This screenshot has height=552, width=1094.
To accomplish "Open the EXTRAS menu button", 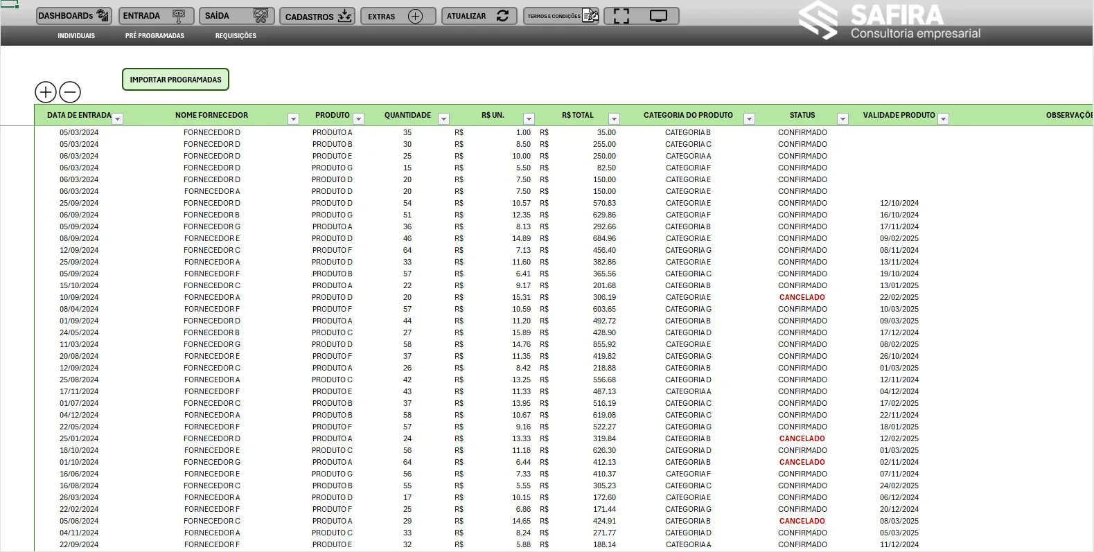I will 398,16.
